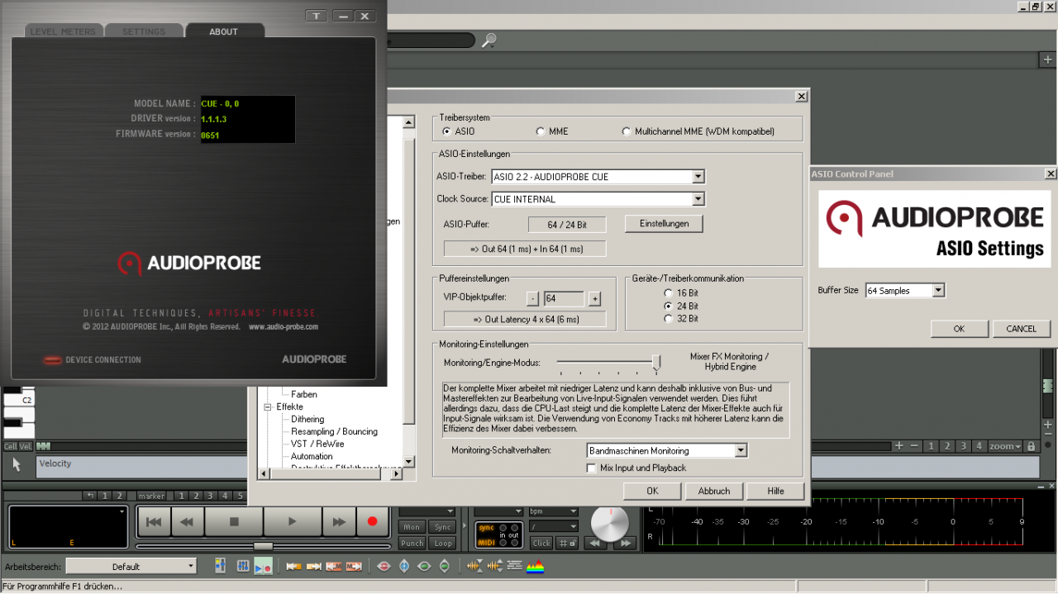The height and width of the screenshot is (594, 1058).
Task: Click the blue diamond icon in bottom toolbar
Action: pos(404,566)
